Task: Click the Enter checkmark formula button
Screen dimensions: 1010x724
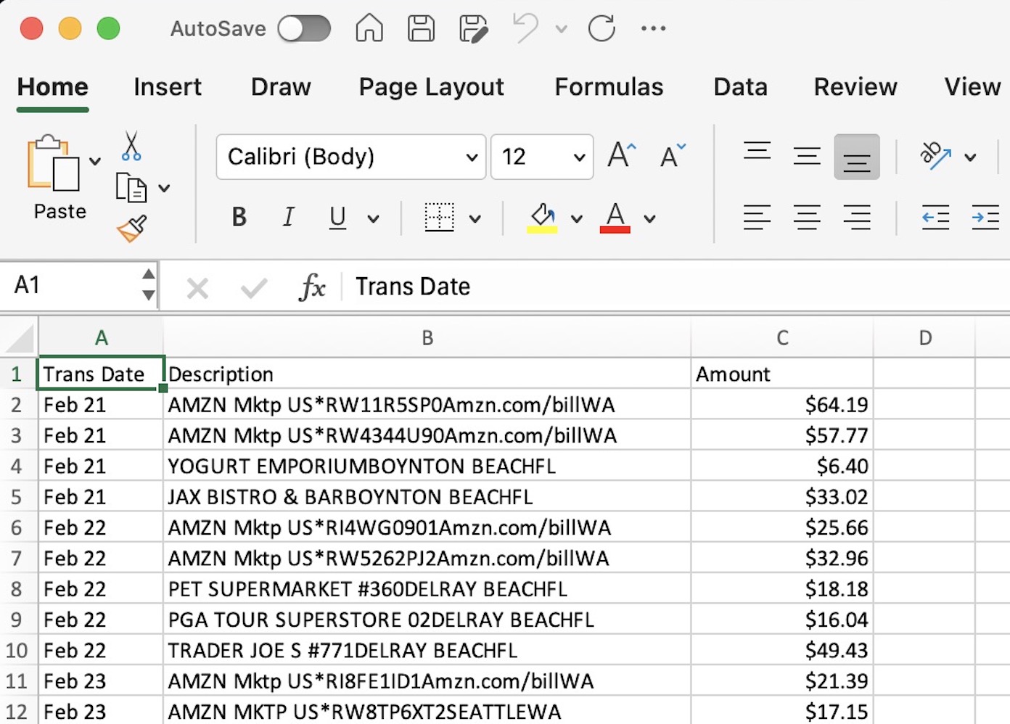Action: pyautogui.click(x=254, y=289)
